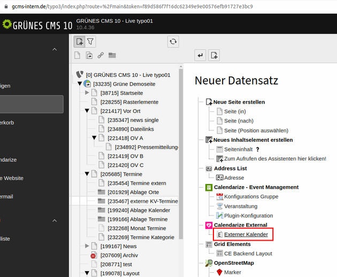Click the browser address bar URL
The height and width of the screenshot is (277, 337).
132,6
